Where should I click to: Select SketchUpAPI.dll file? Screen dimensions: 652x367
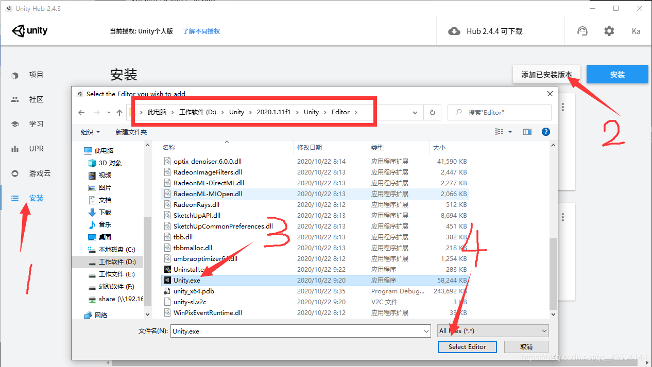(x=315, y=216)
